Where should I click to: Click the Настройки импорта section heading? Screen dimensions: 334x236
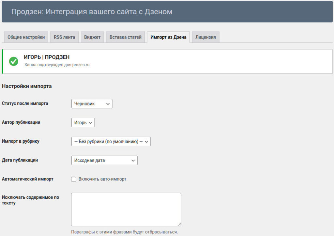[27, 87]
